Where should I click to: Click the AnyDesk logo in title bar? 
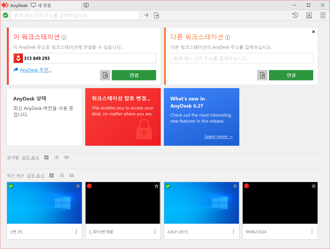[x=5, y=5]
